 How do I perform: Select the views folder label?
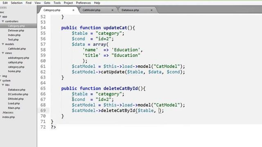pos(8,53)
